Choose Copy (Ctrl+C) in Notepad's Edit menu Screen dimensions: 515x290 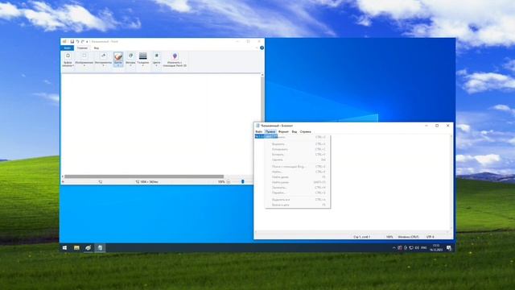[x=298, y=149]
